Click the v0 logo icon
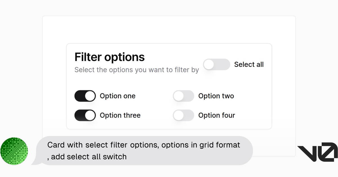 tap(317, 152)
